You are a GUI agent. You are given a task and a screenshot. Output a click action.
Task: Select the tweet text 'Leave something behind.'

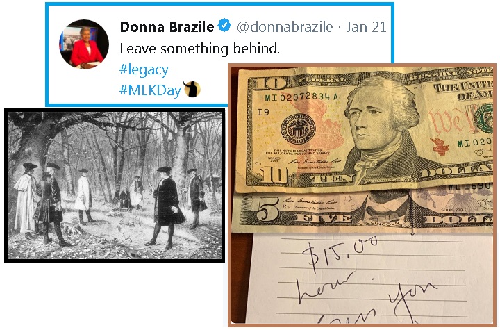point(199,49)
